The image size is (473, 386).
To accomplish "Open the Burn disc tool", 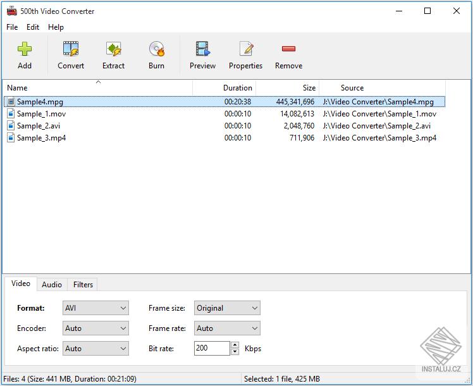I will point(157,49).
